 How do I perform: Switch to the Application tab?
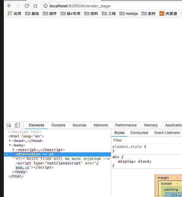click(174, 125)
